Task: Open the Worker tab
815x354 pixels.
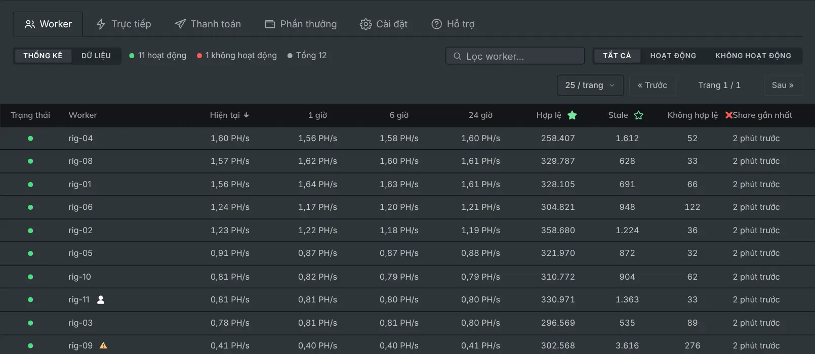Action: pyautogui.click(x=48, y=24)
